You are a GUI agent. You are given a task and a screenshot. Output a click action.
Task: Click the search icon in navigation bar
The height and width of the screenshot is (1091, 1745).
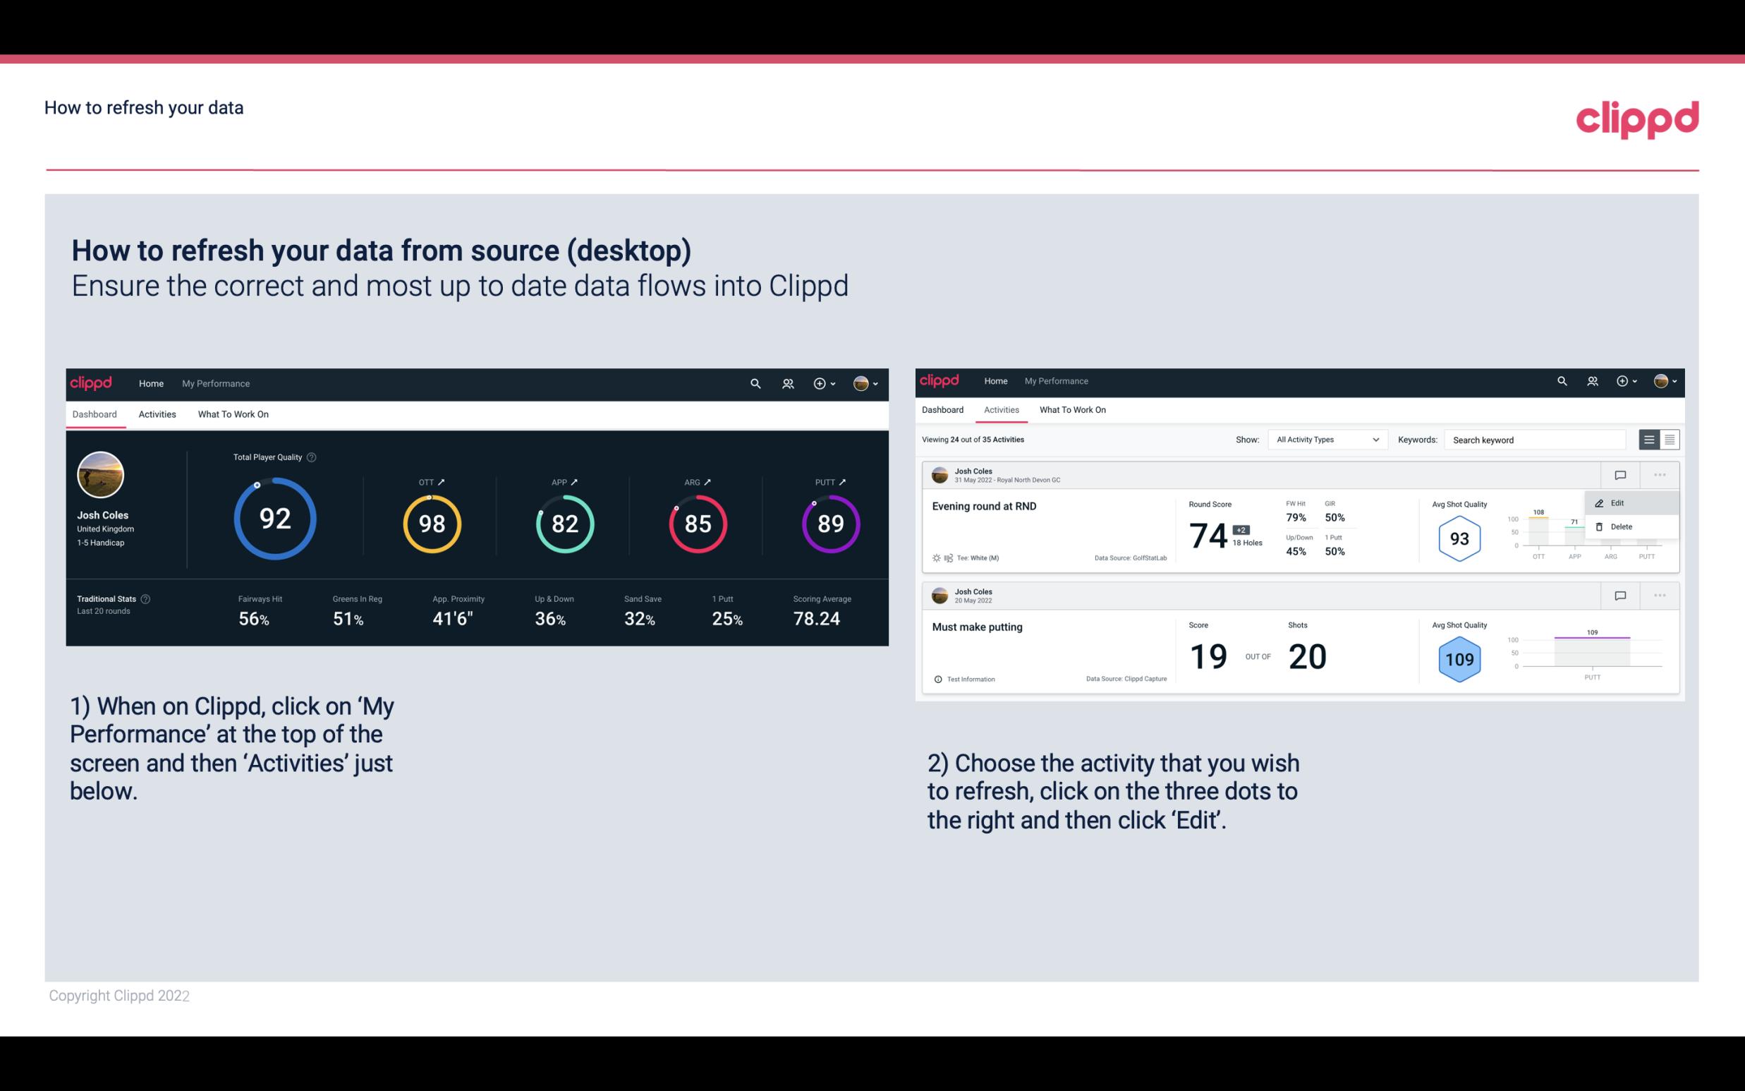(755, 383)
